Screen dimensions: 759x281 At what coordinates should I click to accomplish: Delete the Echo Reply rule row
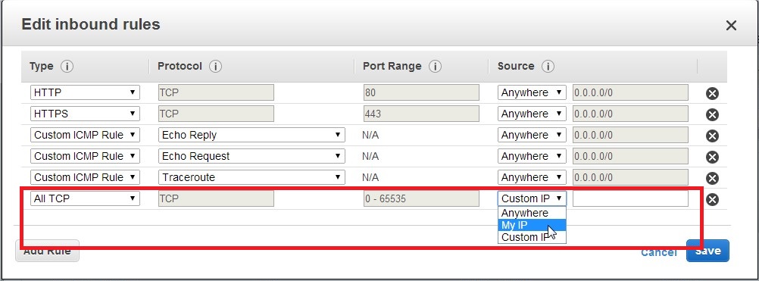click(x=712, y=136)
